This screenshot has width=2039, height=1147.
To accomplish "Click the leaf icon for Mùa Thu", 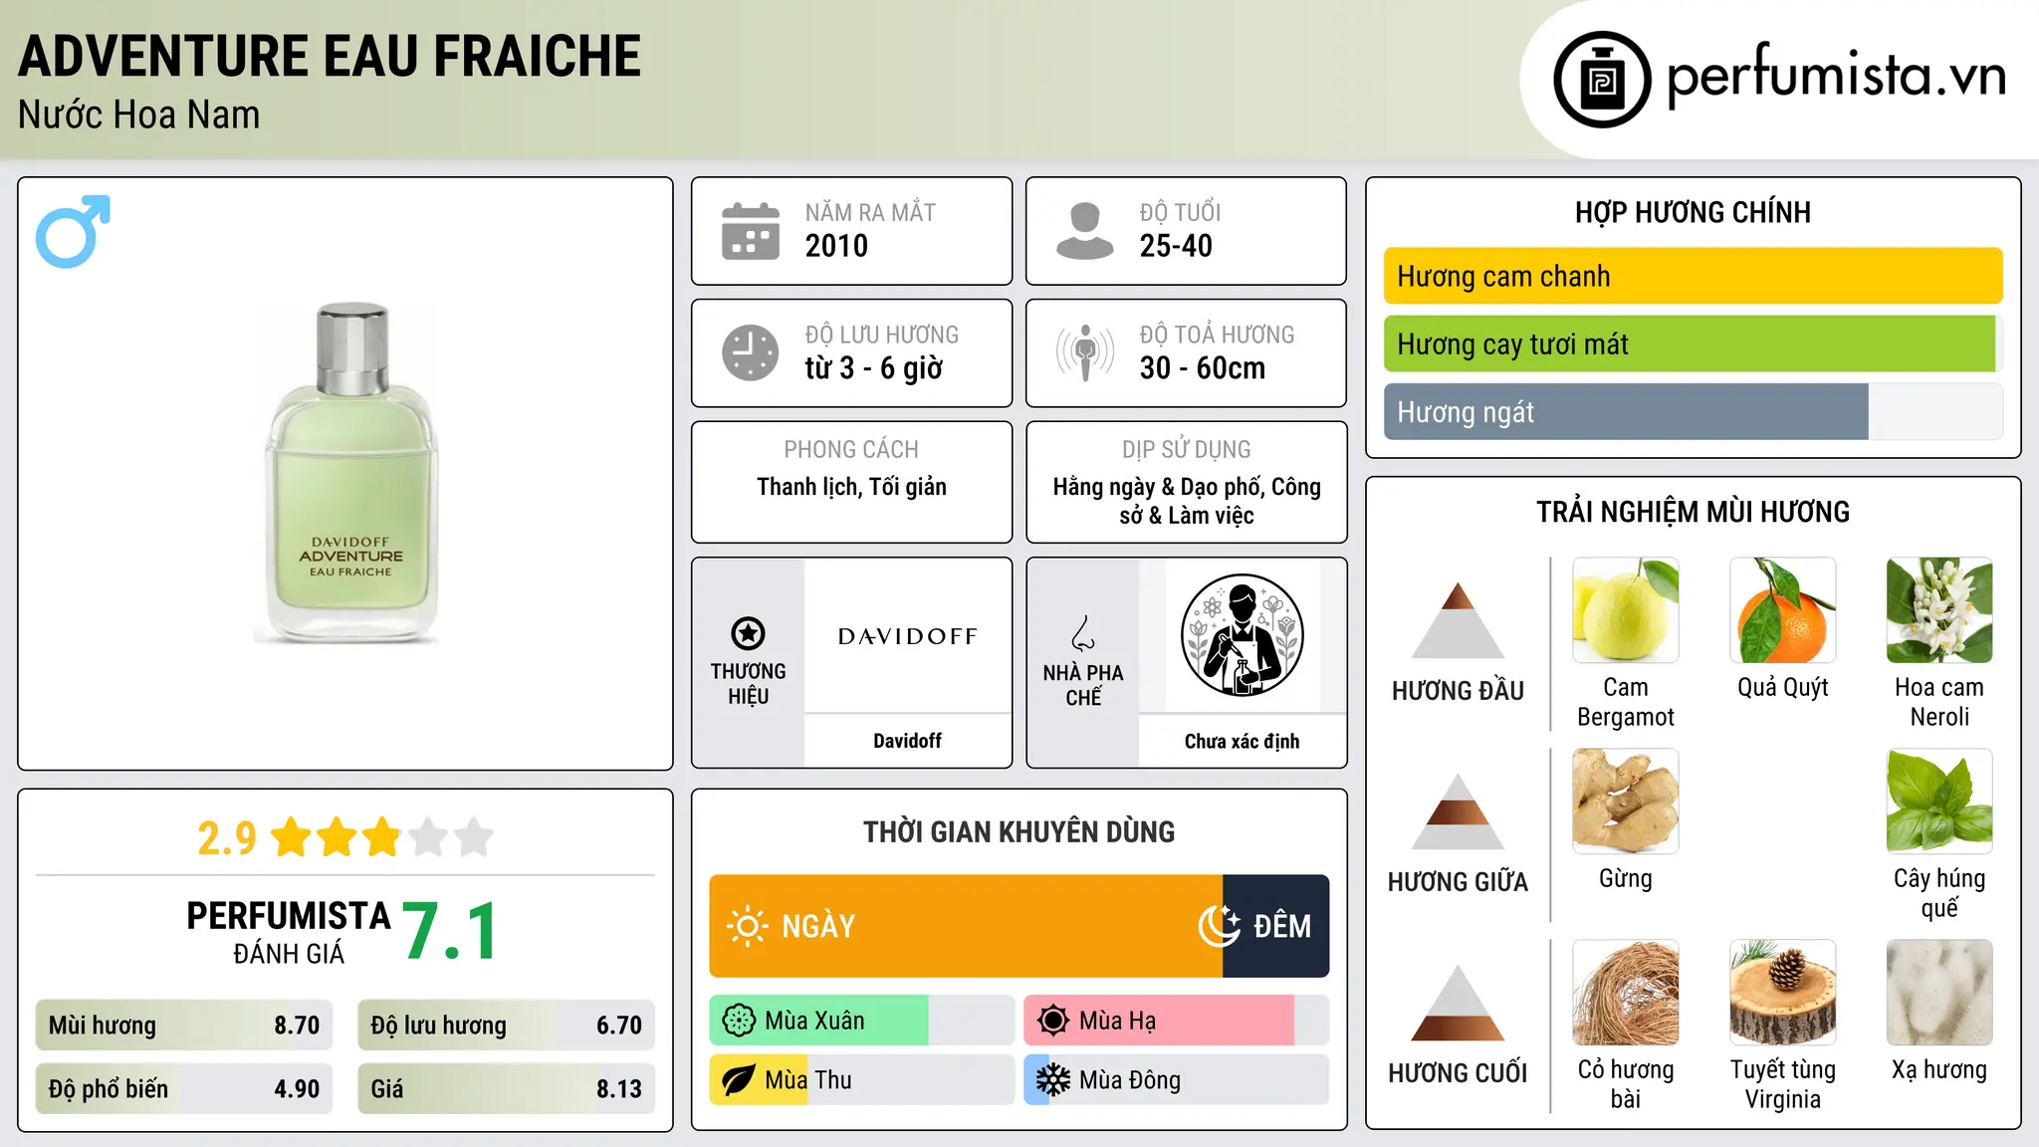I will [739, 1080].
